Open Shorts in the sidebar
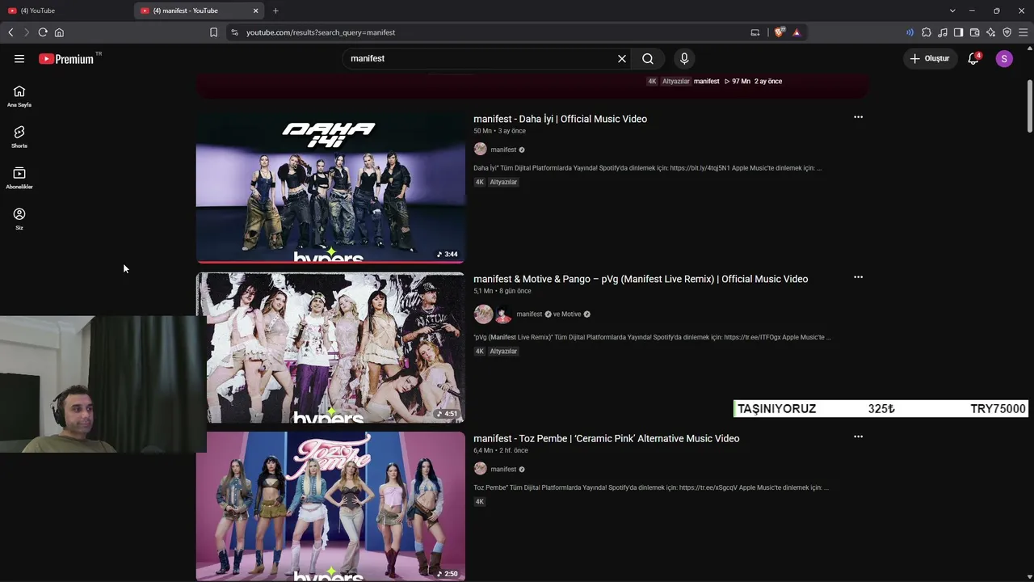The image size is (1034, 582). [19, 137]
